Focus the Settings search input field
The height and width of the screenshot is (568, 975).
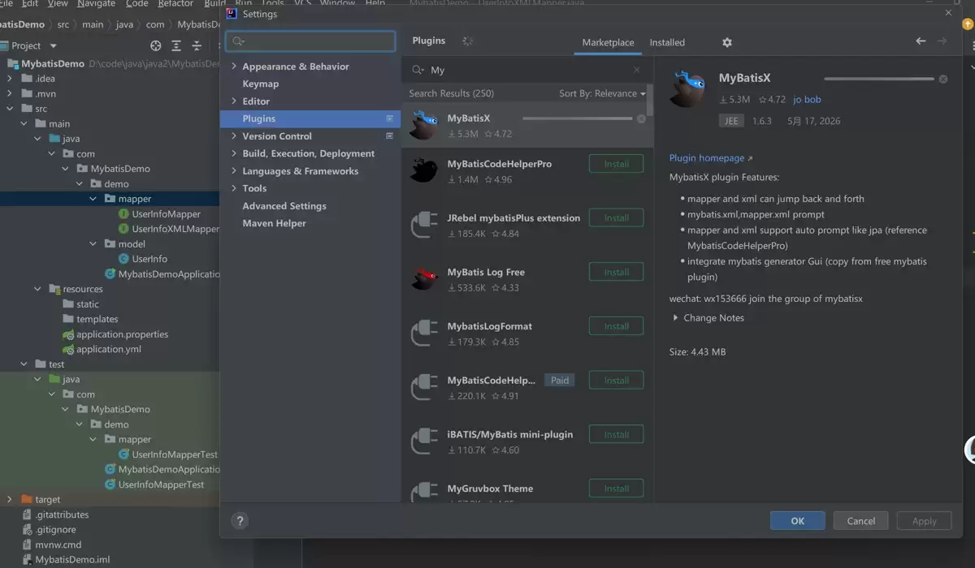[310, 41]
